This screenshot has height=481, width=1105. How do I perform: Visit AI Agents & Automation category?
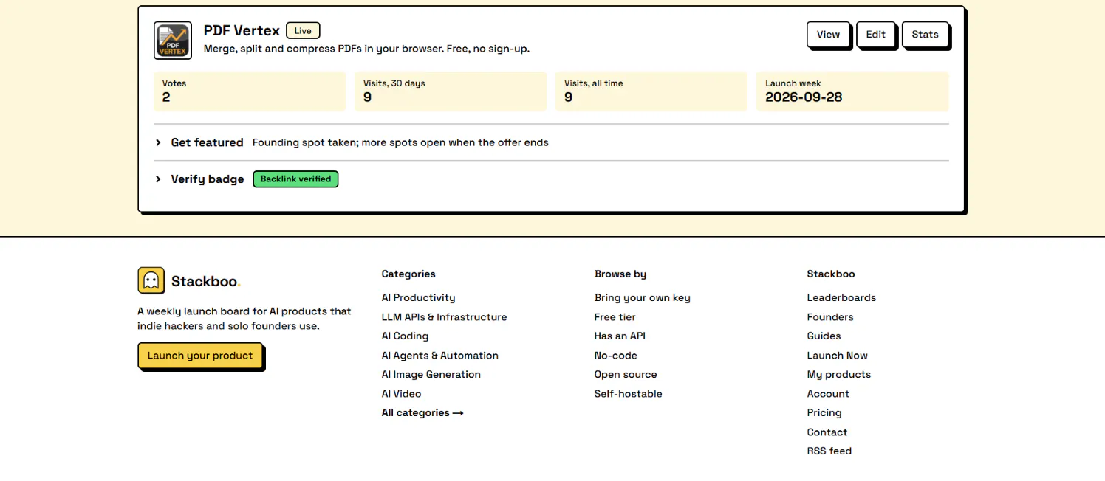(439, 356)
